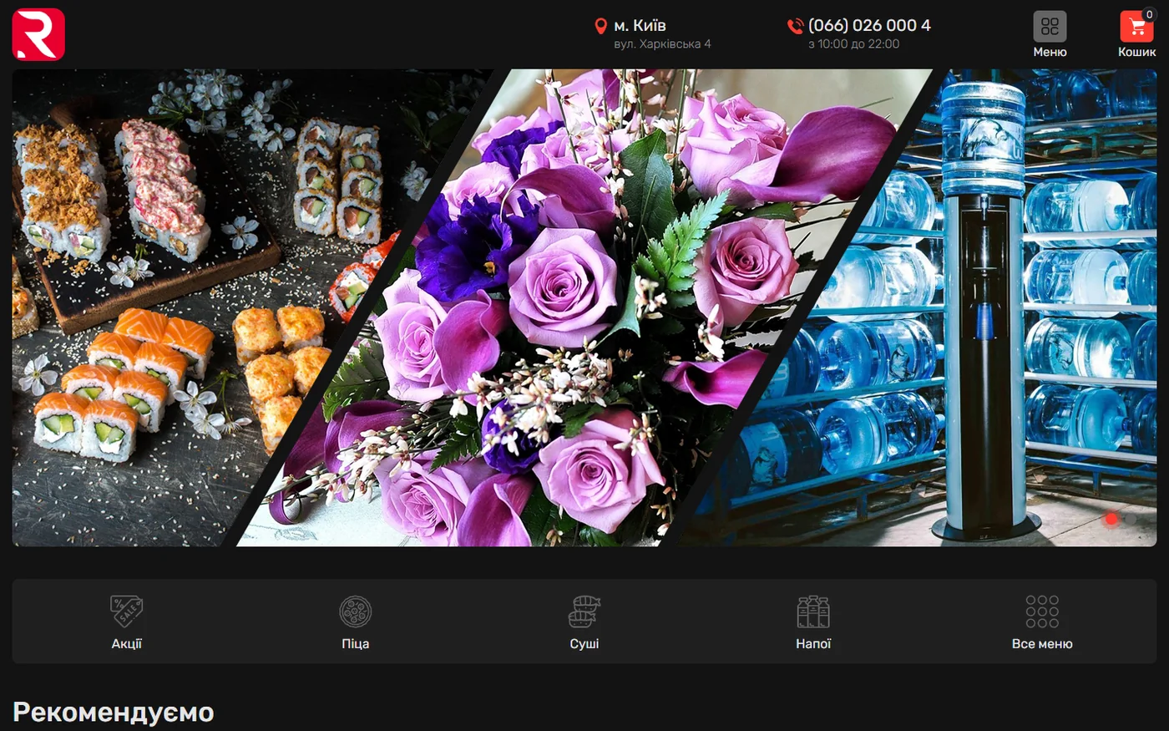Click the red phone handset icon
The height and width of the screenshot is (731, 1169).
tap(795, 26)
